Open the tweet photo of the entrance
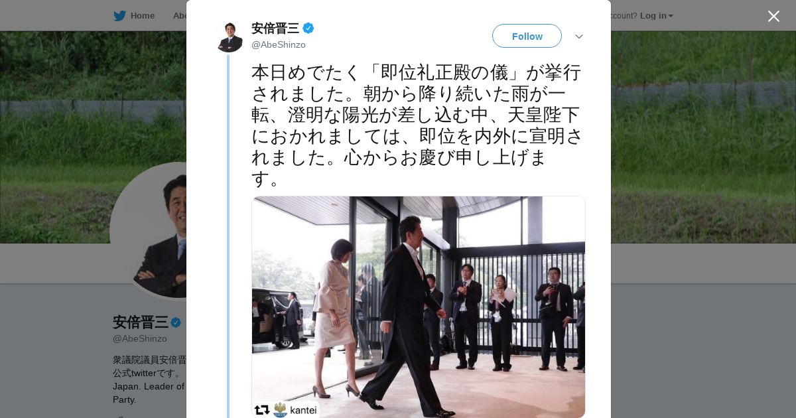796x418 pixels. [x=419, y=307]
